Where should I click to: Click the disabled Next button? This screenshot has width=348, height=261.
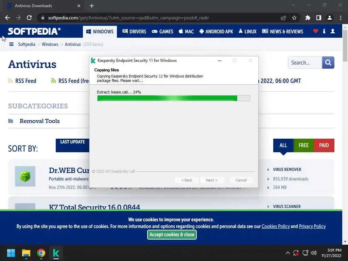(212, 180)
